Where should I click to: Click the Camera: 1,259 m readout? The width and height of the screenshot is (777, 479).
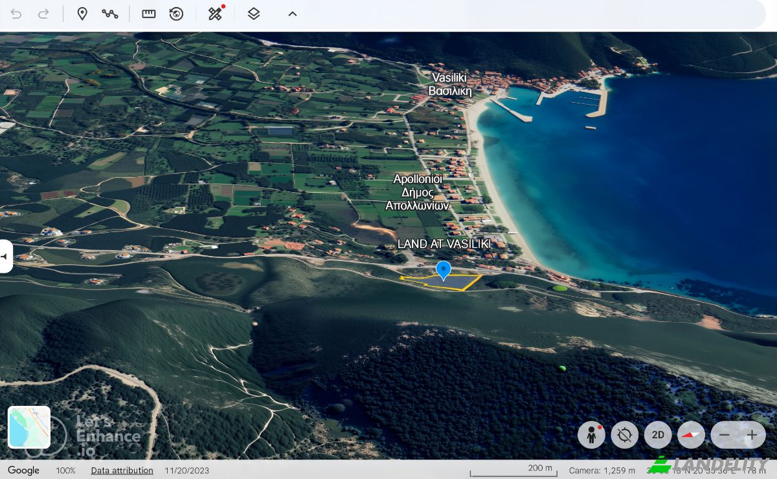[602, 471]
